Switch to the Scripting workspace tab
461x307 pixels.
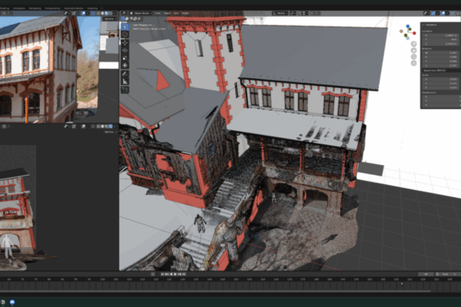click(x=92, y=8)
